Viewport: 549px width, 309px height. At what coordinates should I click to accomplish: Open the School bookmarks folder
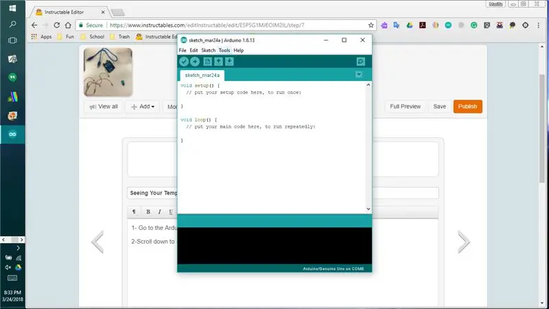pyautogui.click(x=93, y=36)
